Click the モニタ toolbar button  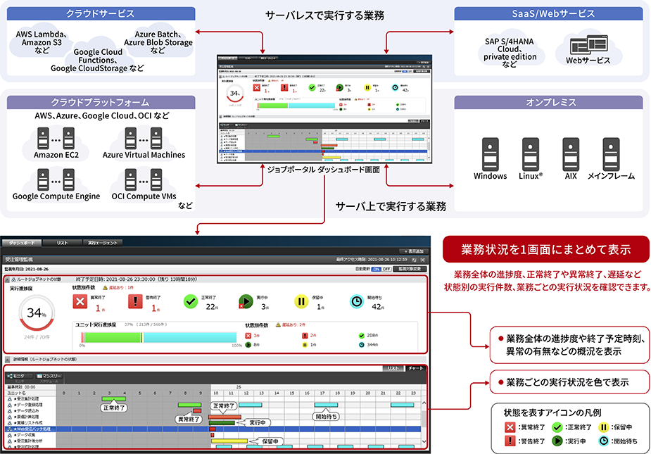(19, 377)
